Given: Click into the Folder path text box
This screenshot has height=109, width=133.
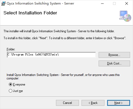Looking at the screenshot, I should point(51,55).
